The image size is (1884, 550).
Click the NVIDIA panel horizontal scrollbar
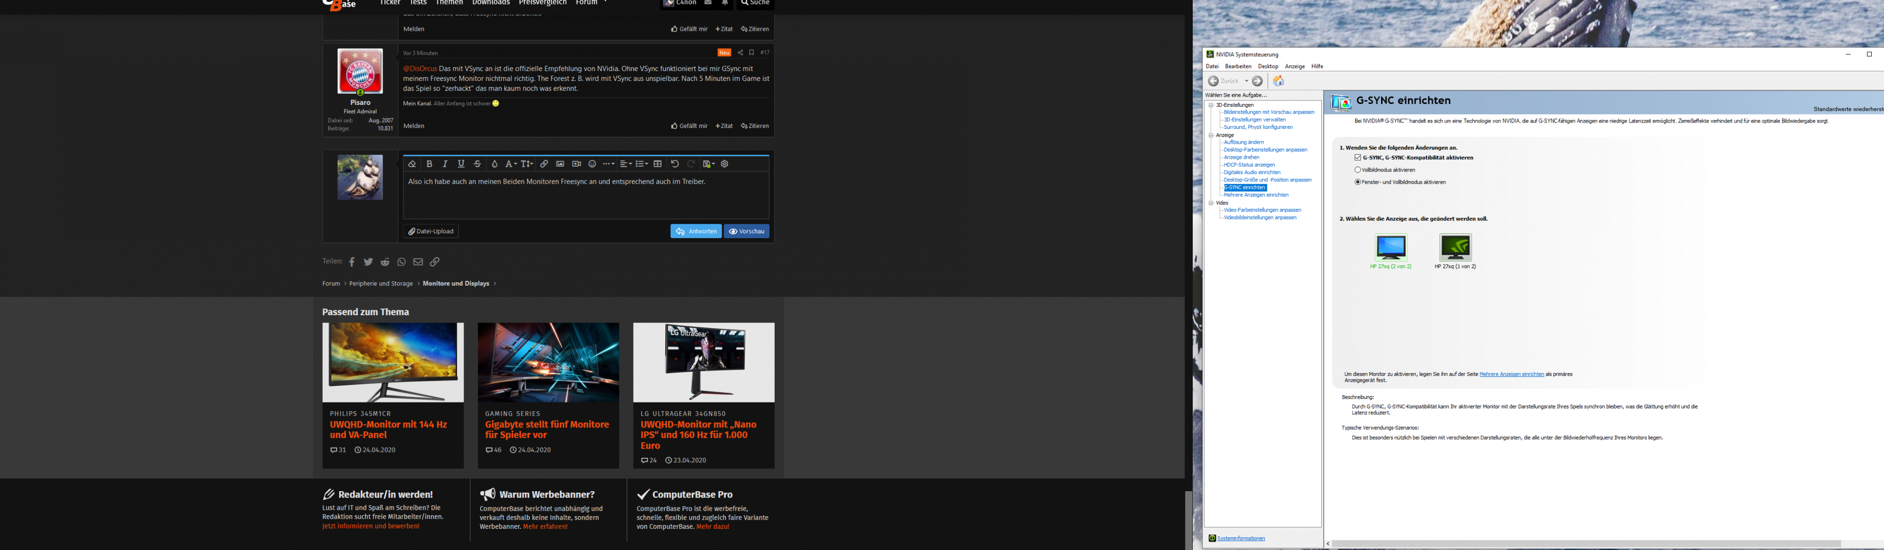[1586, 544]
